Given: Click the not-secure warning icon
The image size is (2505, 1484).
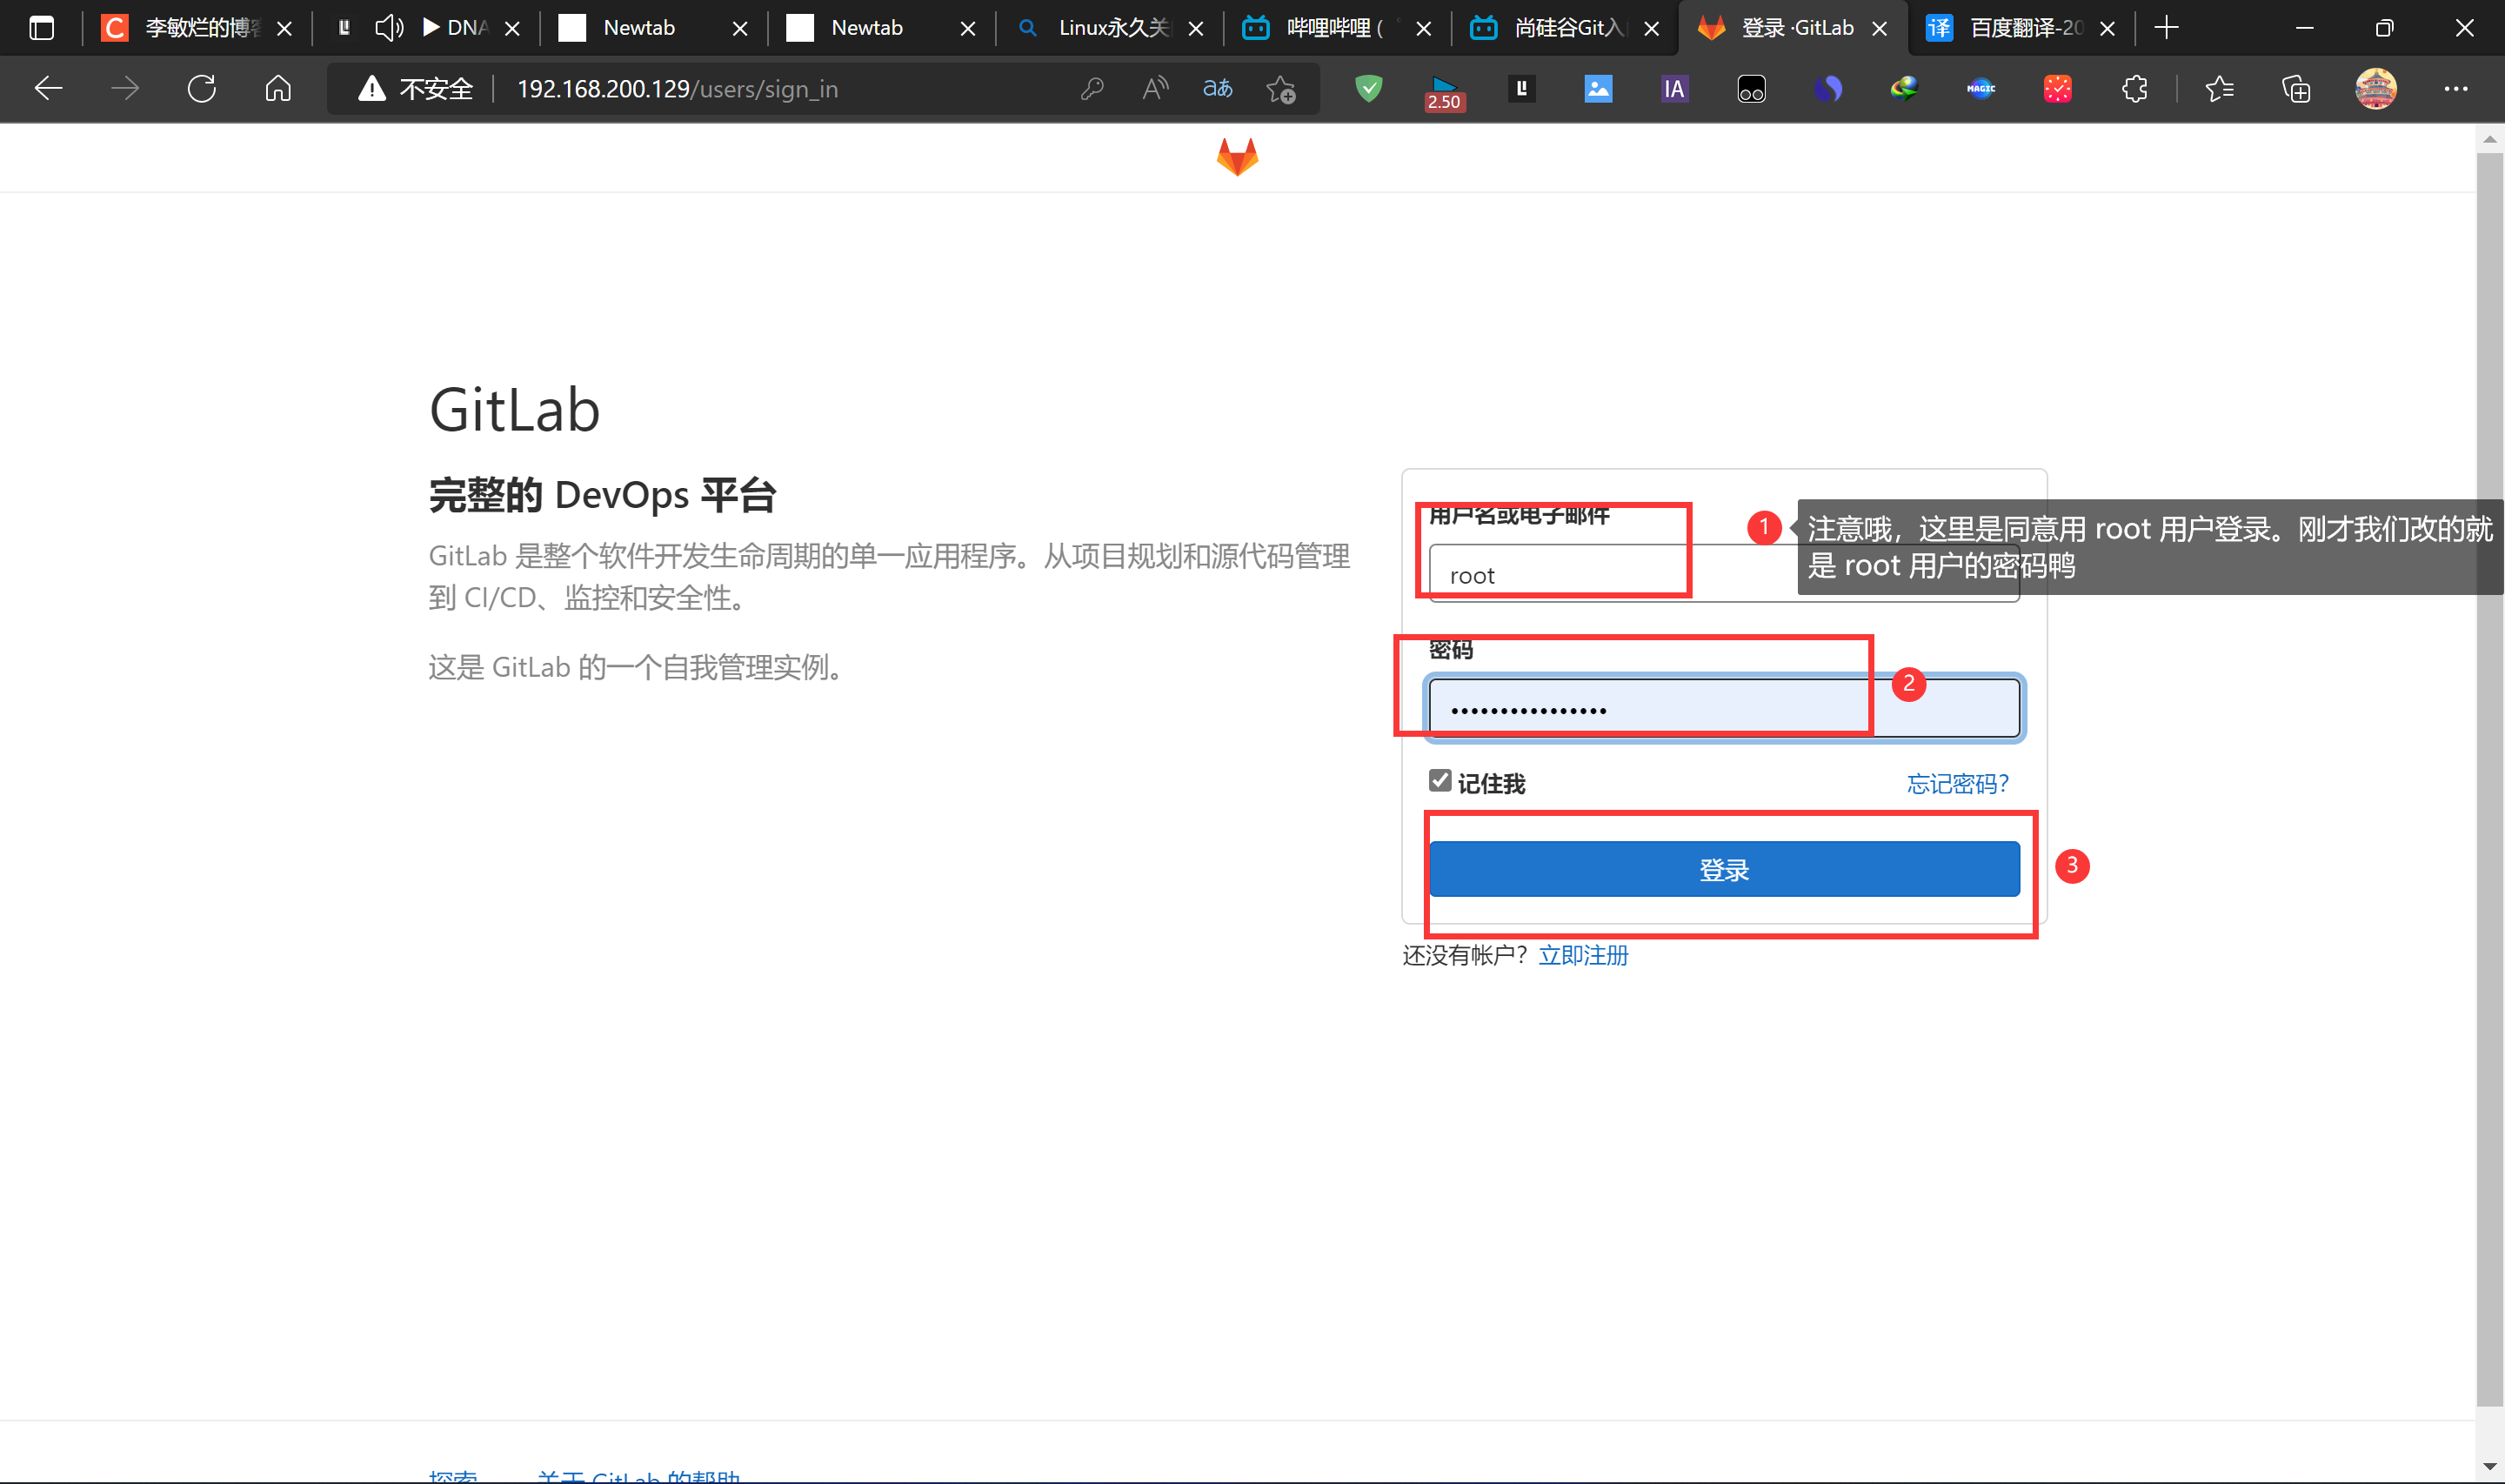Looking at the screenshot, I should tap(372, 89).
